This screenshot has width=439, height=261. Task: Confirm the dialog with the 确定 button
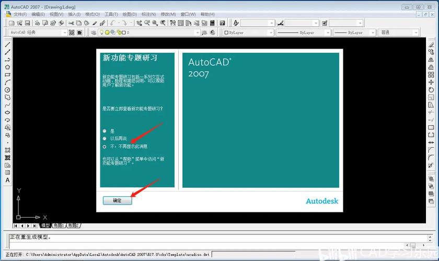117,200
